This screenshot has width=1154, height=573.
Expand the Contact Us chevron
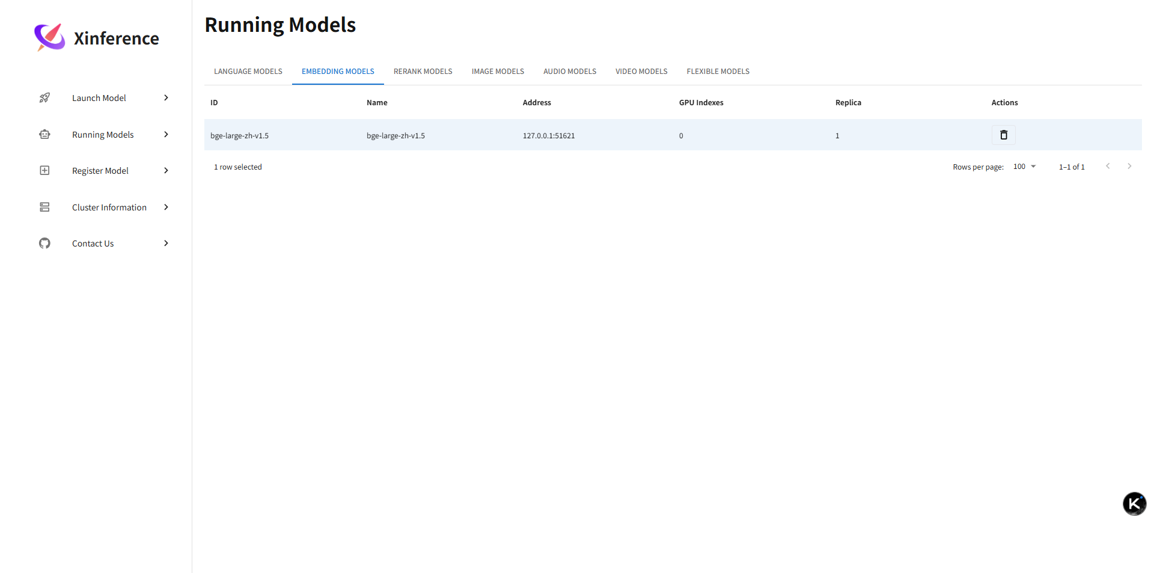coord(166,244)
